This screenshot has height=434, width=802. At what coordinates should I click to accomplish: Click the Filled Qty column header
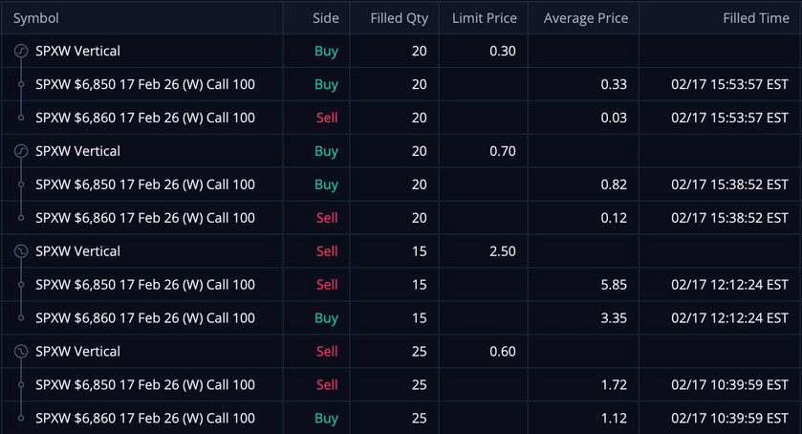[400, 18]
